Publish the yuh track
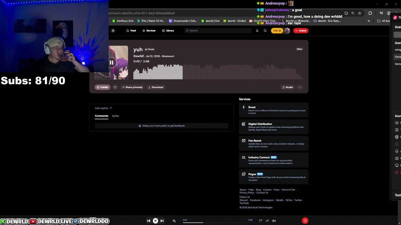The image size is (401, 225). (x=102, y=87)
